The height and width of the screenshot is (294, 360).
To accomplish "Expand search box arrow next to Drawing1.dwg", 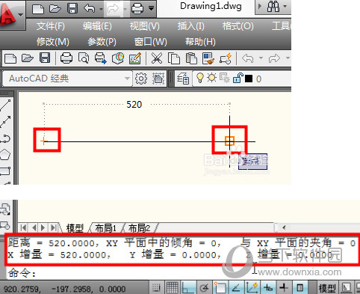I will coord(260,7).
